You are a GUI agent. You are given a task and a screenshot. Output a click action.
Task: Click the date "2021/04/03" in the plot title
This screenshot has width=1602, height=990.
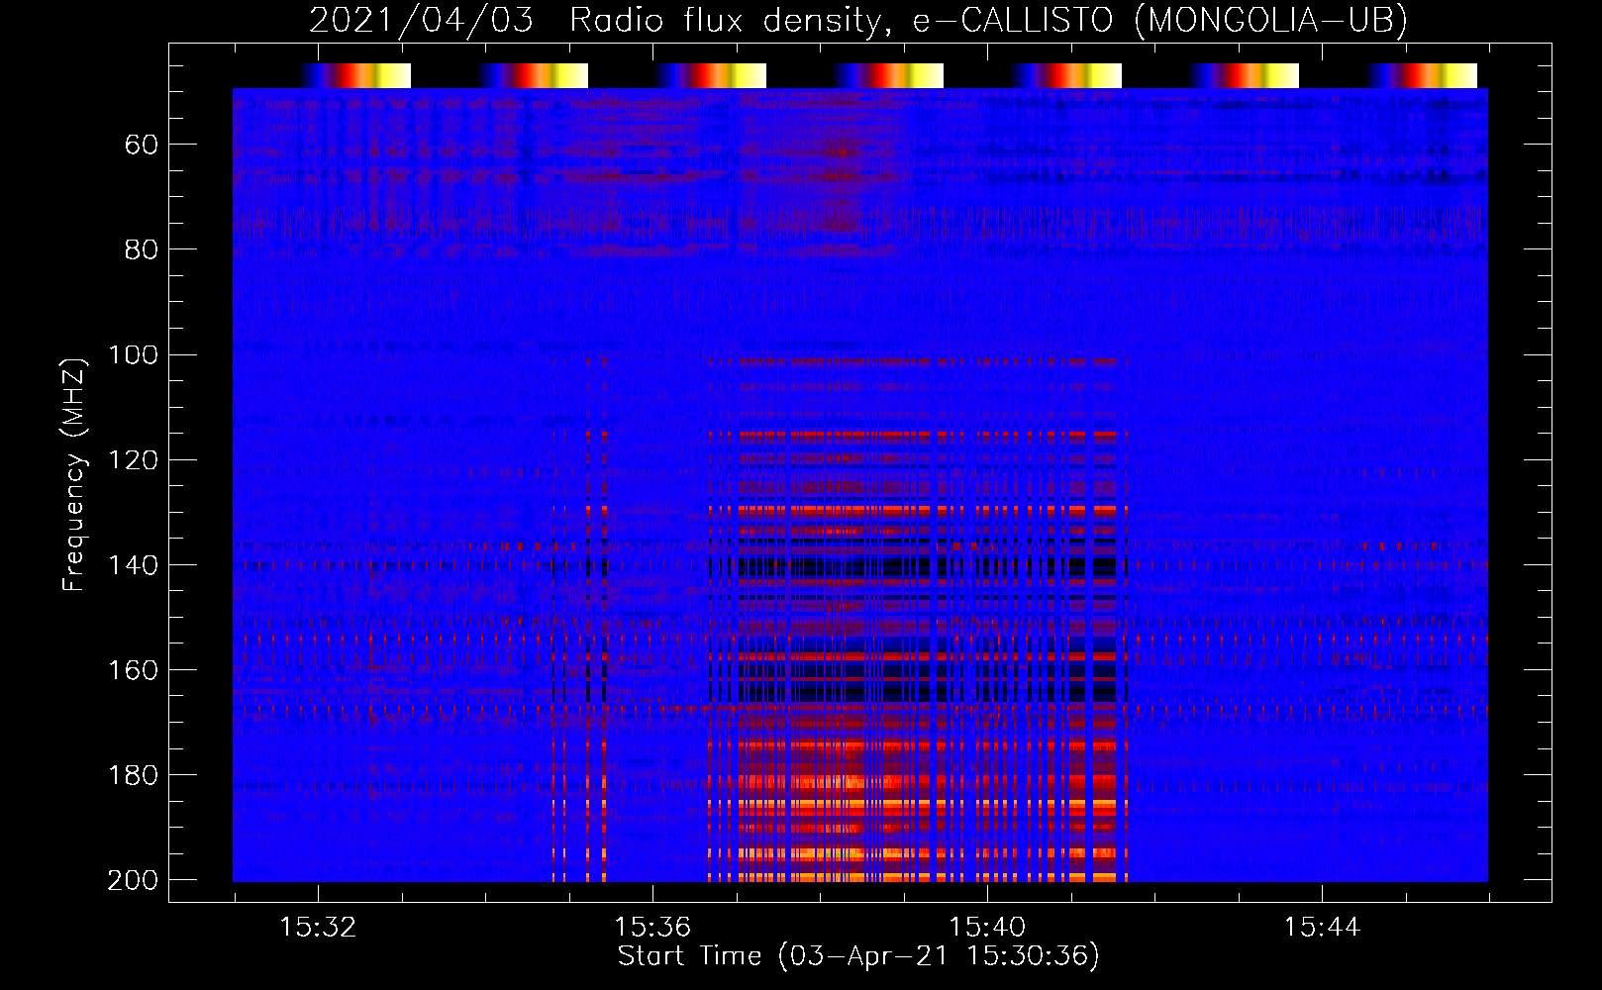pyautogui.click(x=422, y=21)
